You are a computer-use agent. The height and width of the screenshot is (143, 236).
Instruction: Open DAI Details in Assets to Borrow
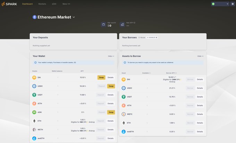coord(200,79)
